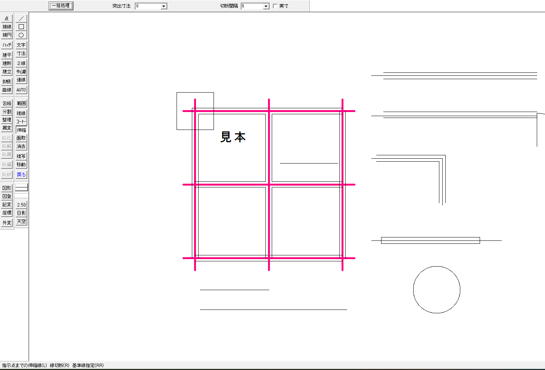Click the 戻る undo button
The image size is (545, 370).
21,174
